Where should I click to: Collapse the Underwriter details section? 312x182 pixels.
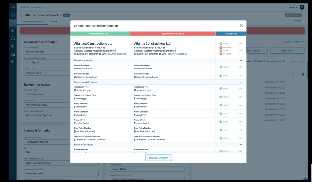tap(241, 60)
